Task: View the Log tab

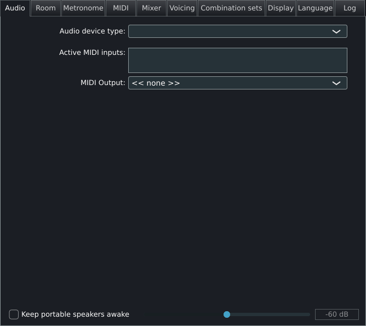Action: point(350,8)
